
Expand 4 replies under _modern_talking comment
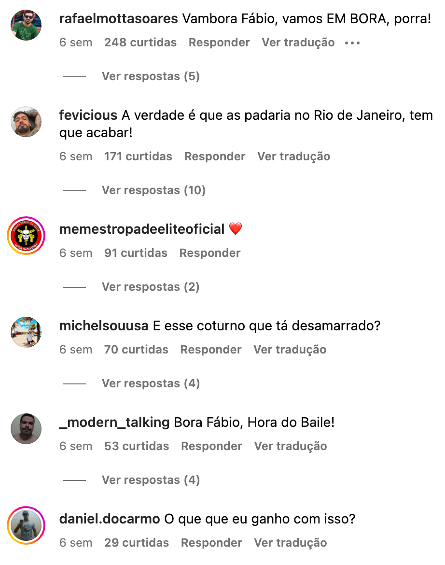click(151, 480)
